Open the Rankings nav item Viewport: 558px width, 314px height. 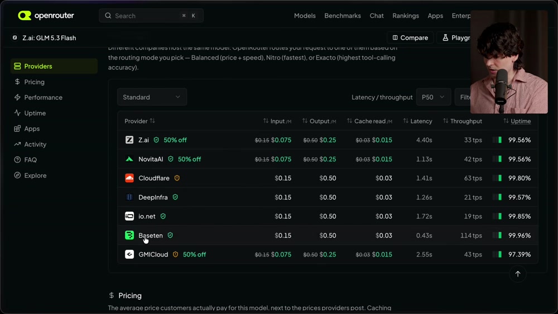click(x=405, y=16)
